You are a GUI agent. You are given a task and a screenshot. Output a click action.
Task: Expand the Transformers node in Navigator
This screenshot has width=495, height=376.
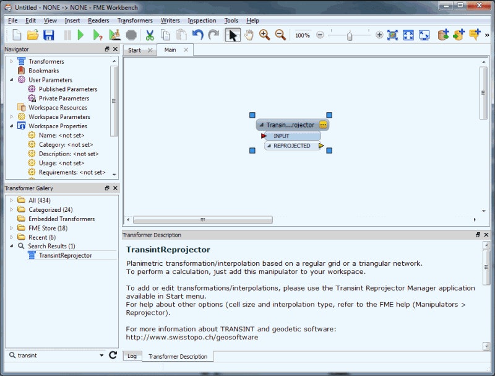point(11,61)
